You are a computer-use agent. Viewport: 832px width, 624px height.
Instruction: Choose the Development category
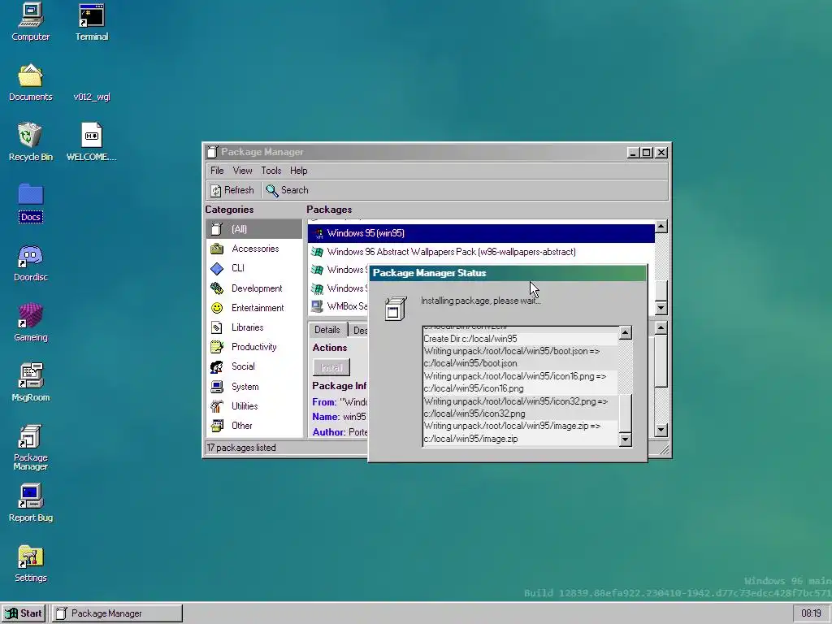253,288
